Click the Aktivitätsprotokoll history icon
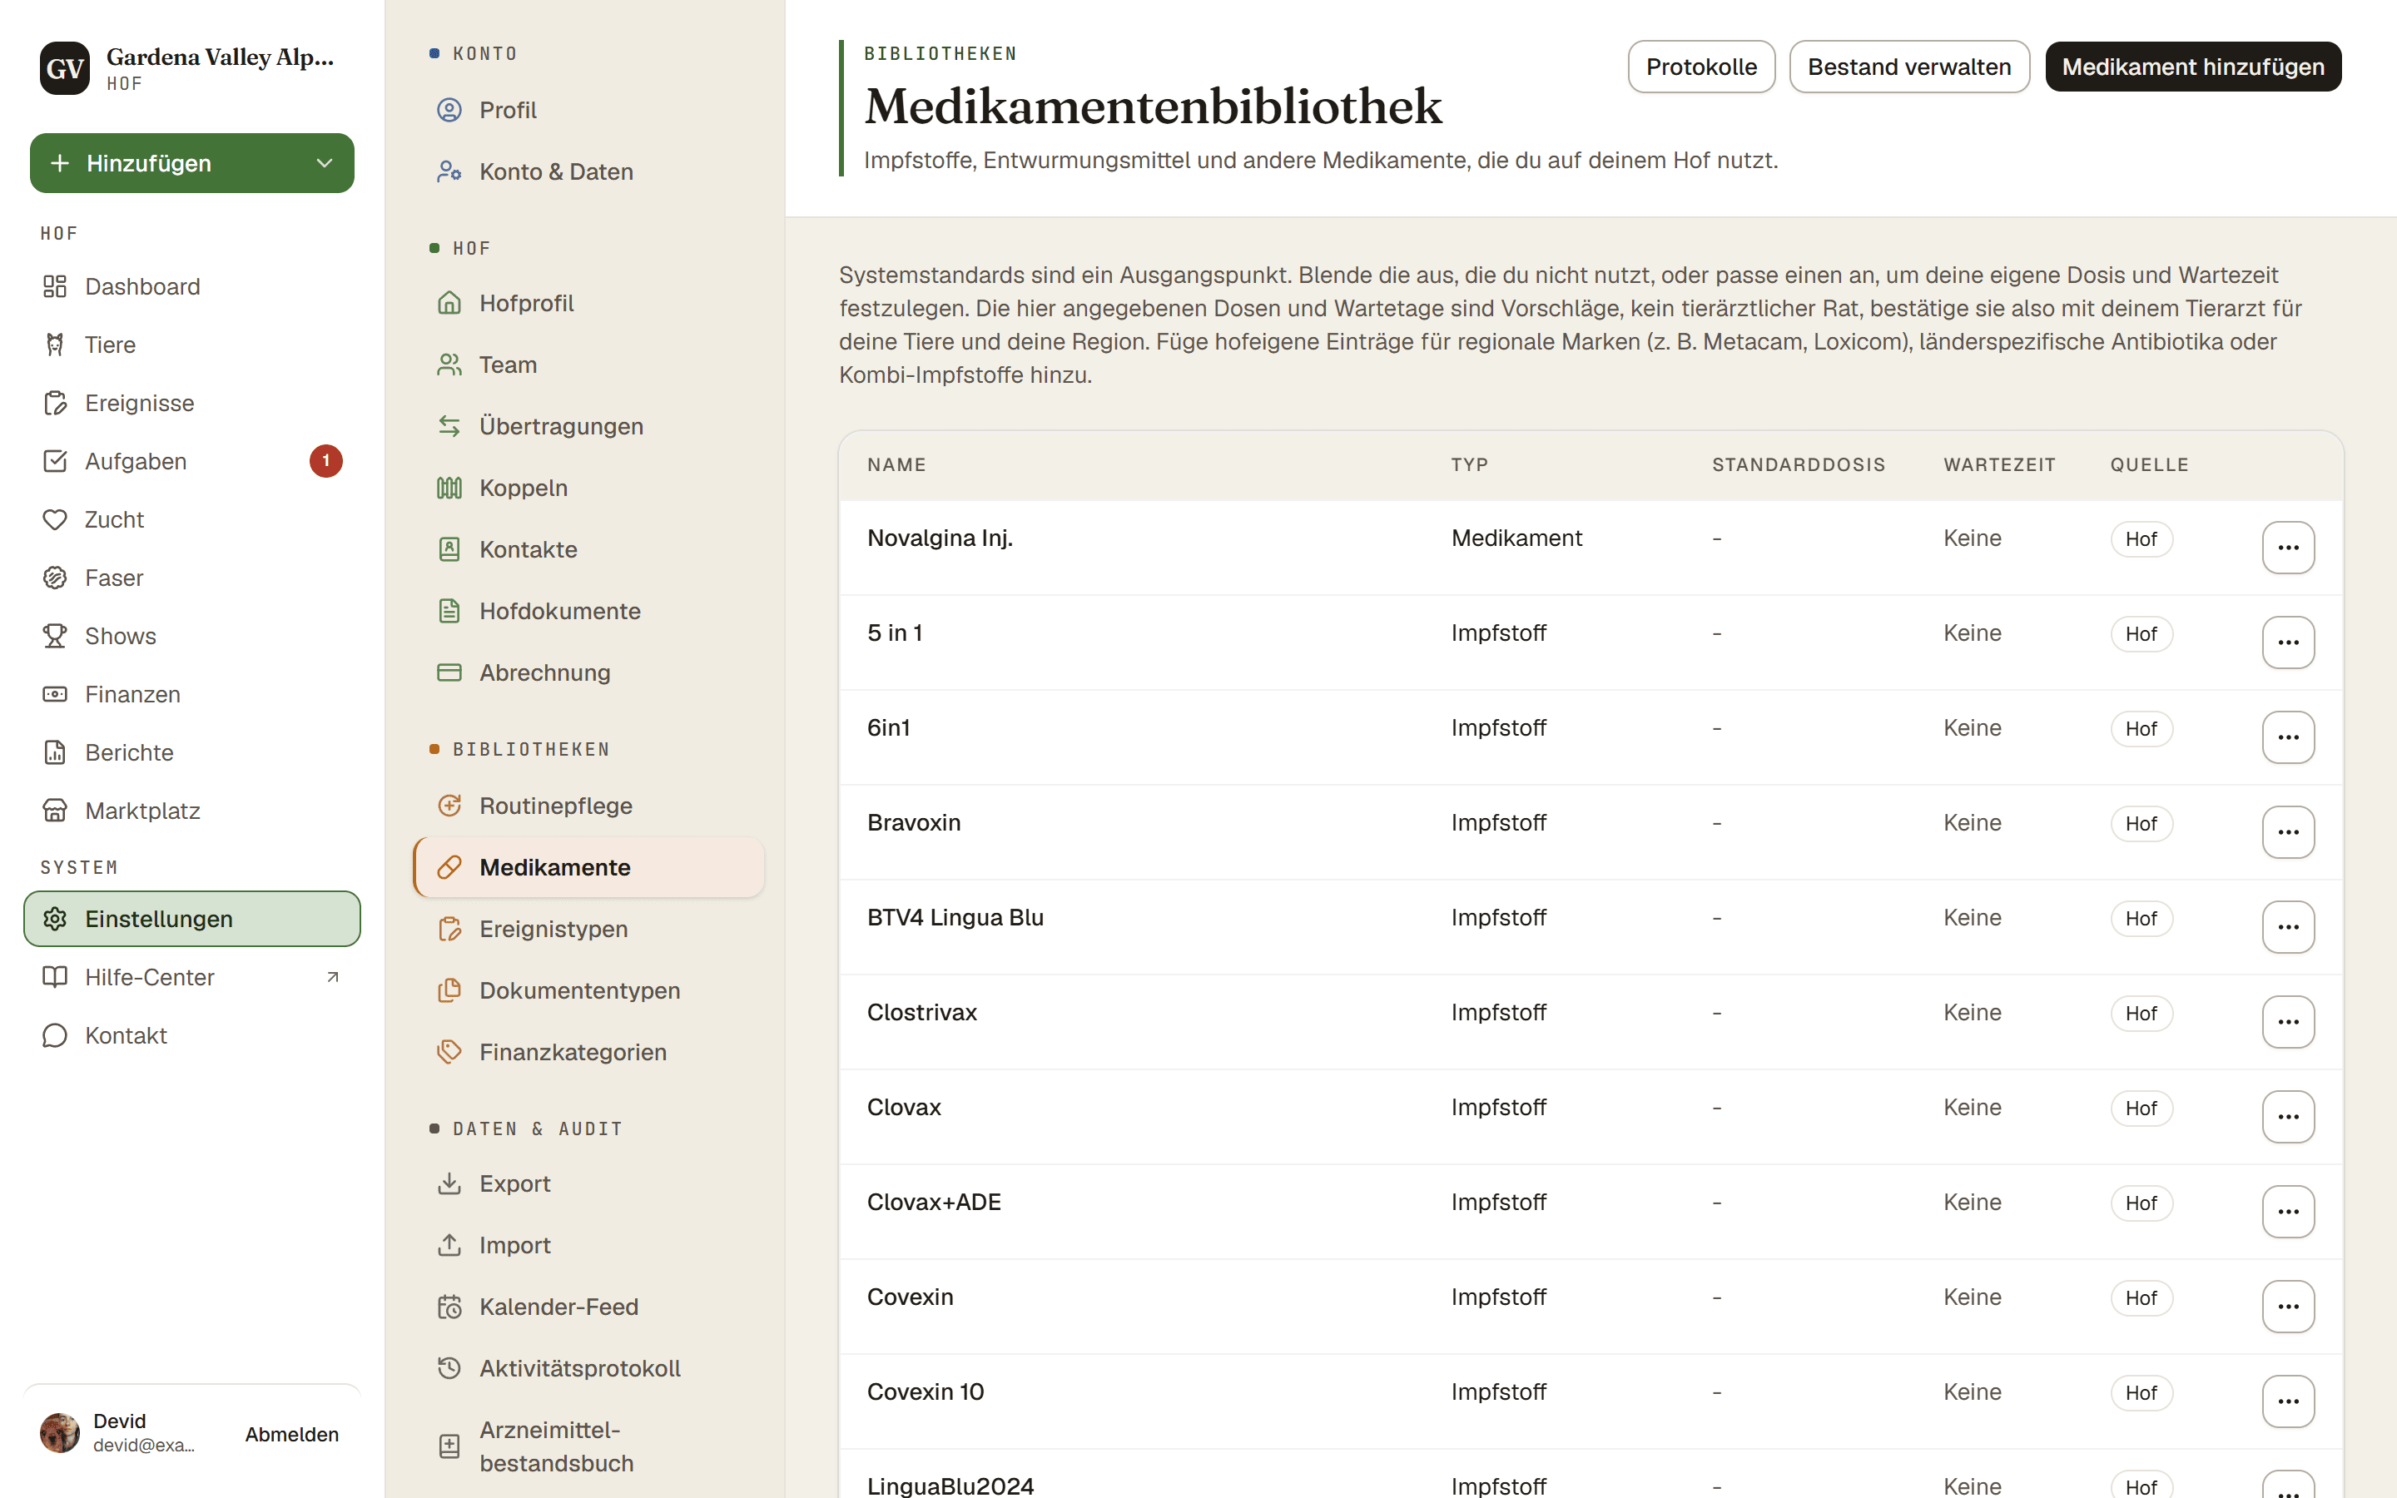This screenshot has width=2397, height=1498. coord(449,1368)
